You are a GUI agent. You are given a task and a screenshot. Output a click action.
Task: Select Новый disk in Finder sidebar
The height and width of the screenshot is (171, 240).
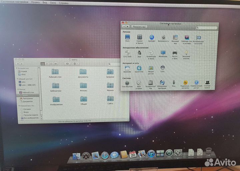(x=23, y=71)
